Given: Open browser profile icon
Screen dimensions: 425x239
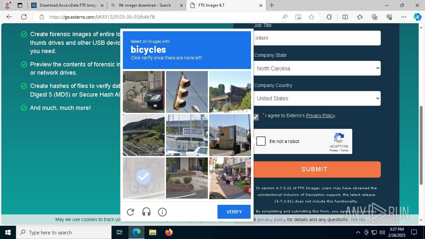Looking at the screenshot, I should (x=7, y=5).
